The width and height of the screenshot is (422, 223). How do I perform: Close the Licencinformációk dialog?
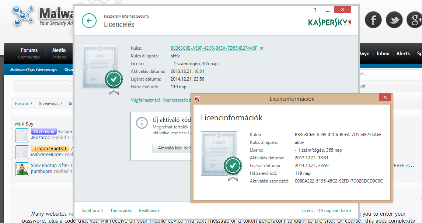coord(385,97)
